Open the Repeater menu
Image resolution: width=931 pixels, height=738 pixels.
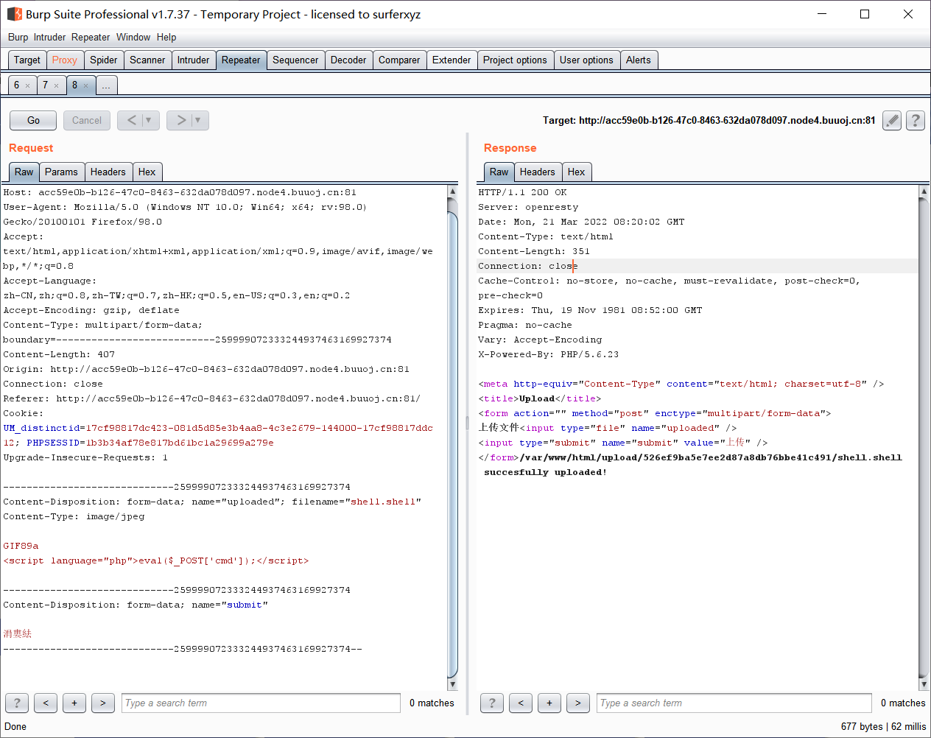(x=91, y=37)
